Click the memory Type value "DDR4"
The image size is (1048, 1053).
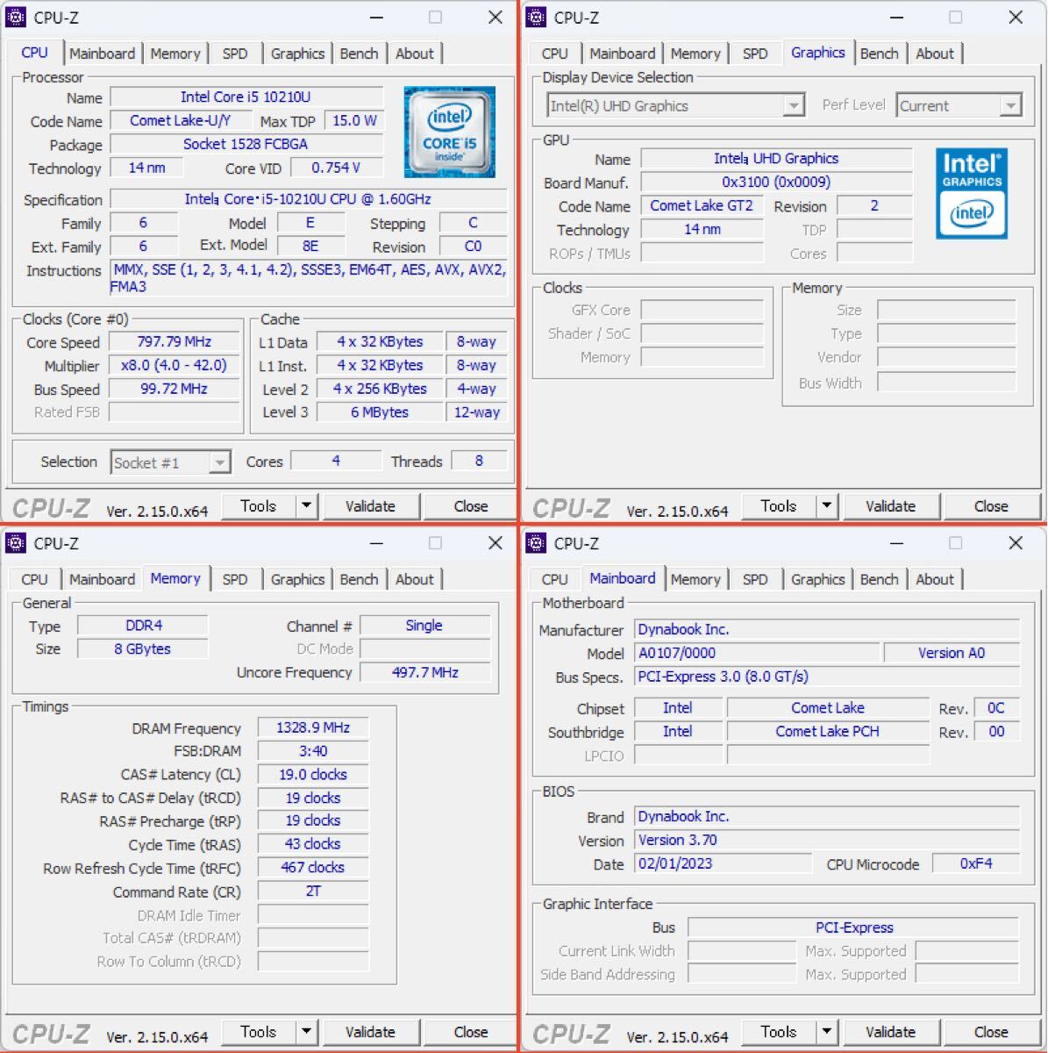144,626
